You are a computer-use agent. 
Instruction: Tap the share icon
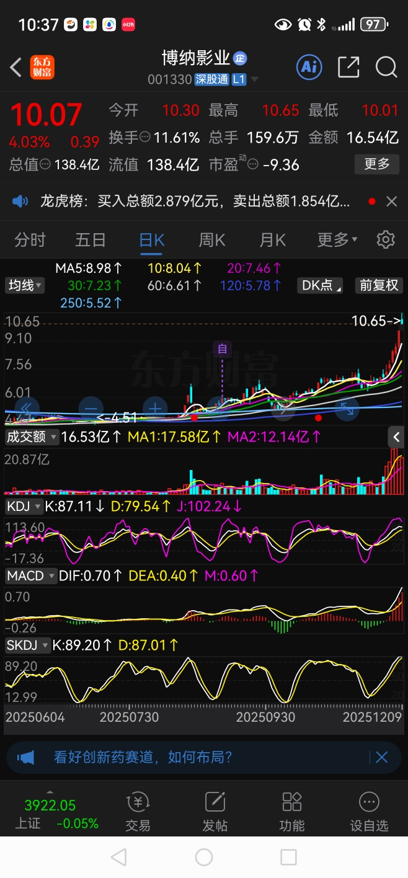coord(348,67)
